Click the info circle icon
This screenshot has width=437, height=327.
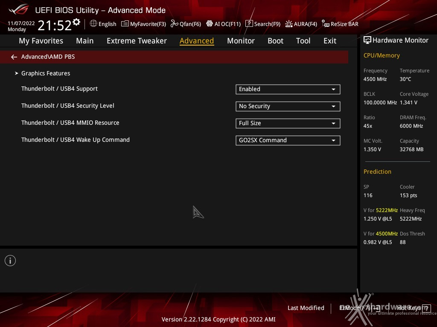(x=10, y=261)
